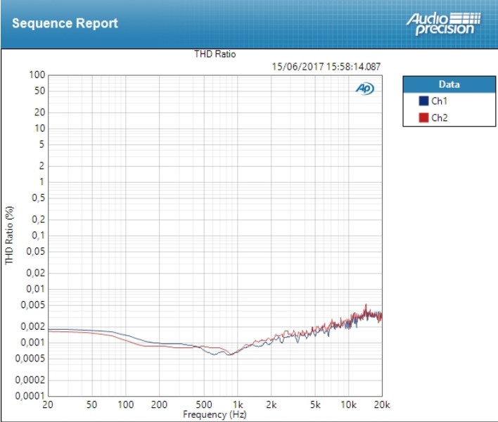Click the 500 tick on the frequency axis

coord(204,405)
